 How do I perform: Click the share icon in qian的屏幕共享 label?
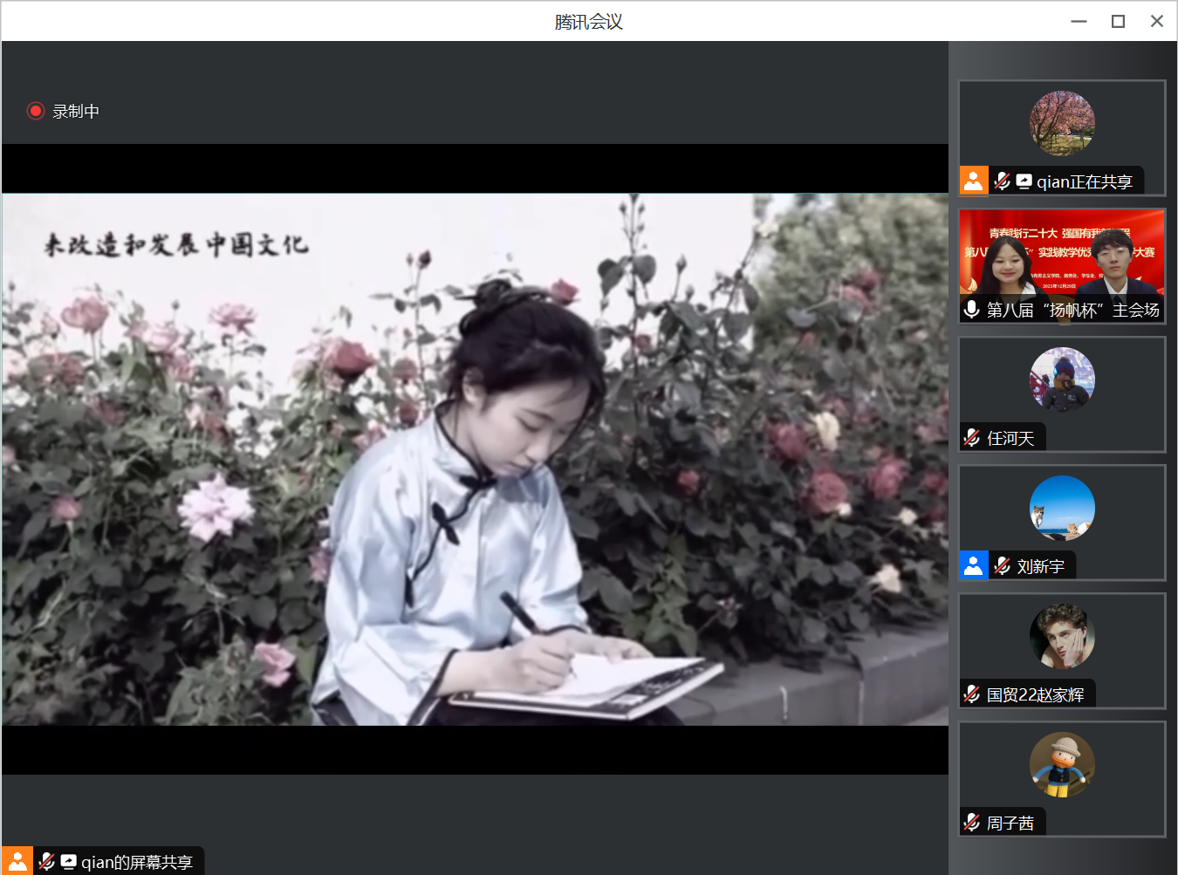point(68,861)
